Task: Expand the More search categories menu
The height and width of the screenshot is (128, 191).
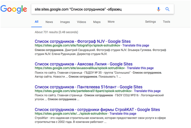Action: point(111,22)
